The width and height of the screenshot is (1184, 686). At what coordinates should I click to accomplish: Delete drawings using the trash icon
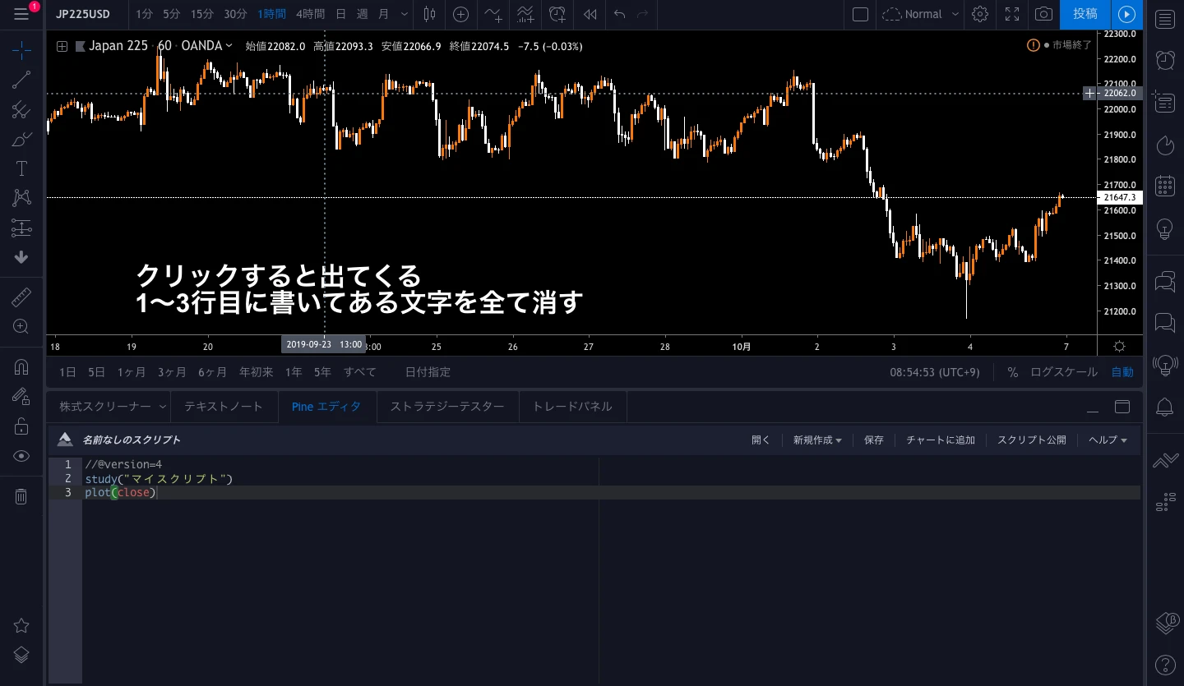click(21, 495)
